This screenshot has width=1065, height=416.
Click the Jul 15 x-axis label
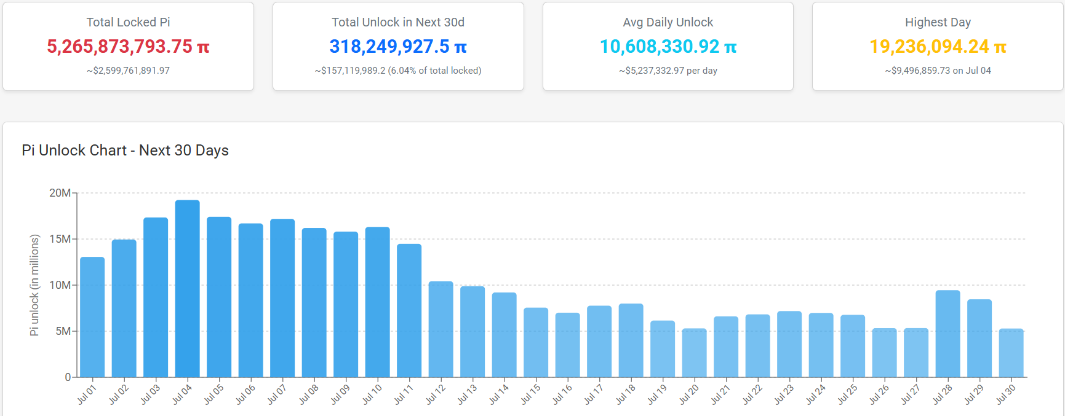coord(530,394)
